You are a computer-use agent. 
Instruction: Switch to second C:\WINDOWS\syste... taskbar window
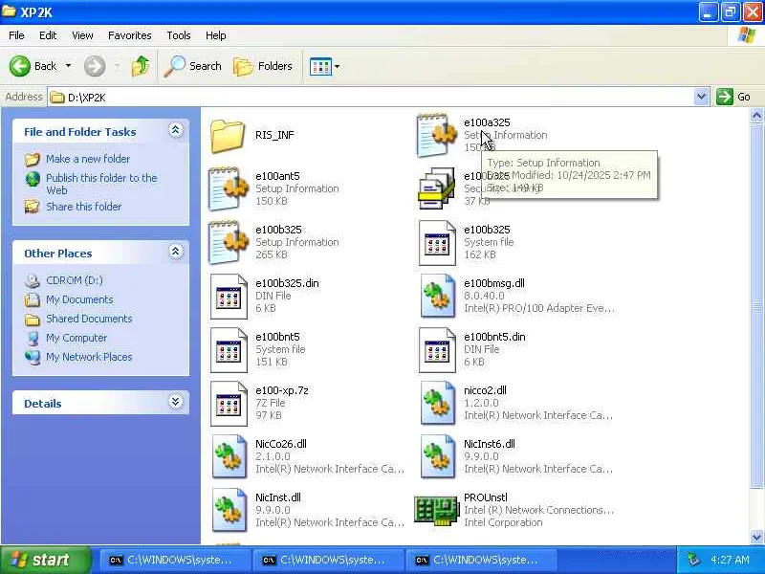pos(327,561)
